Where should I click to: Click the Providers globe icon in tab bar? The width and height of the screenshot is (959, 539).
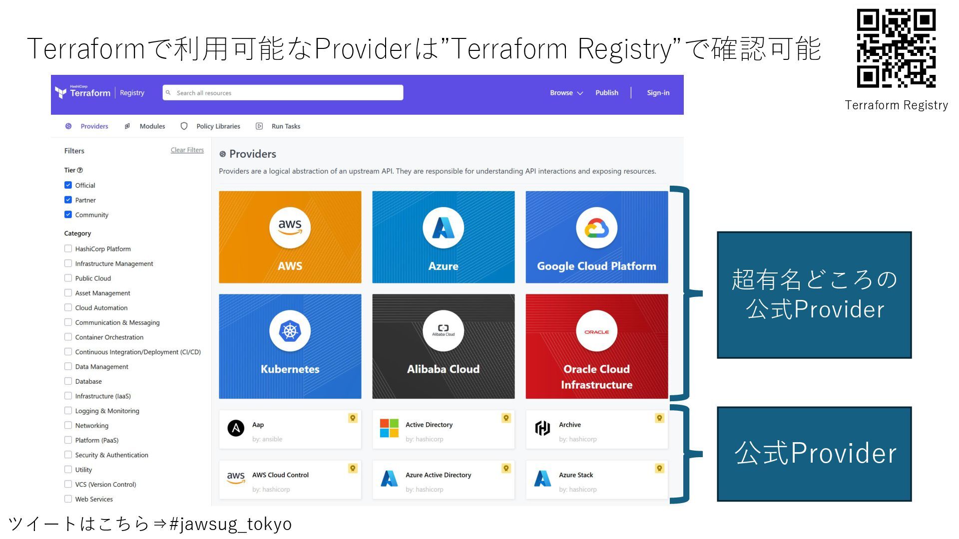[68, 126]
